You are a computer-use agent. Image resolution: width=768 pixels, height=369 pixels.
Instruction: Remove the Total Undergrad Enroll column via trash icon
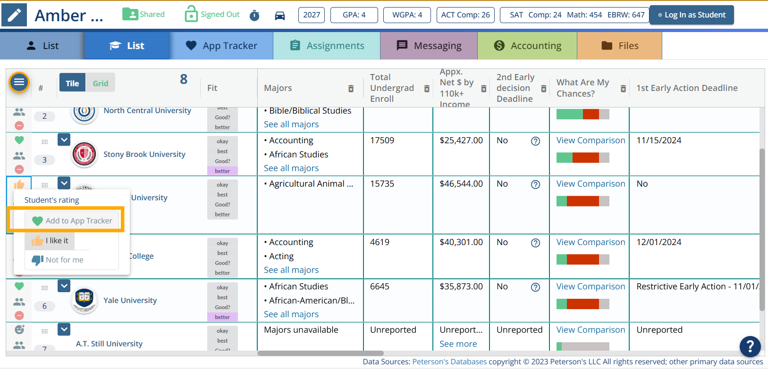pos(427,89)
